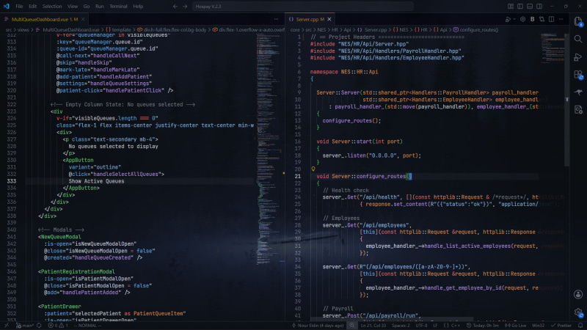Open the View menu
587x330 pixels.
pos(73,7)
